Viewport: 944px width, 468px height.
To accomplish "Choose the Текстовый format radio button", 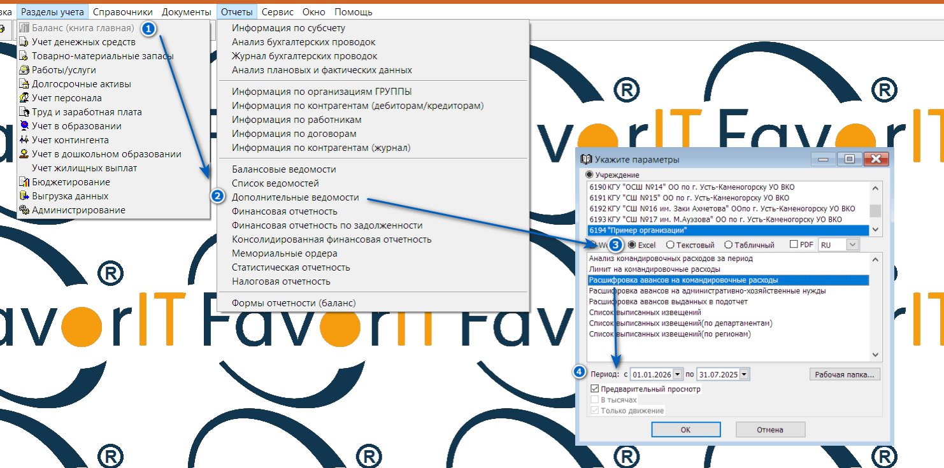I will (x=670, y=245).
